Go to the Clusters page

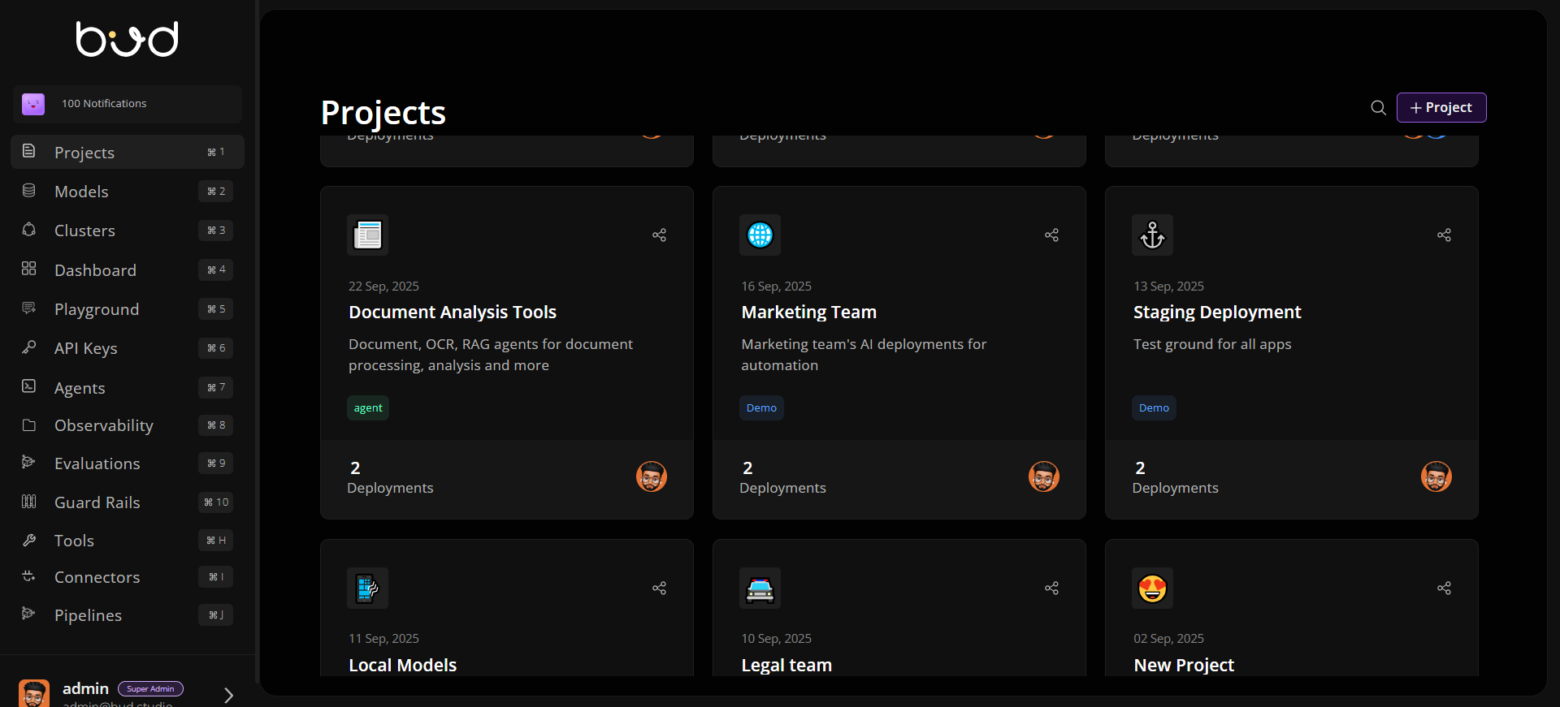pyautogui.click(x=128, y=230)
